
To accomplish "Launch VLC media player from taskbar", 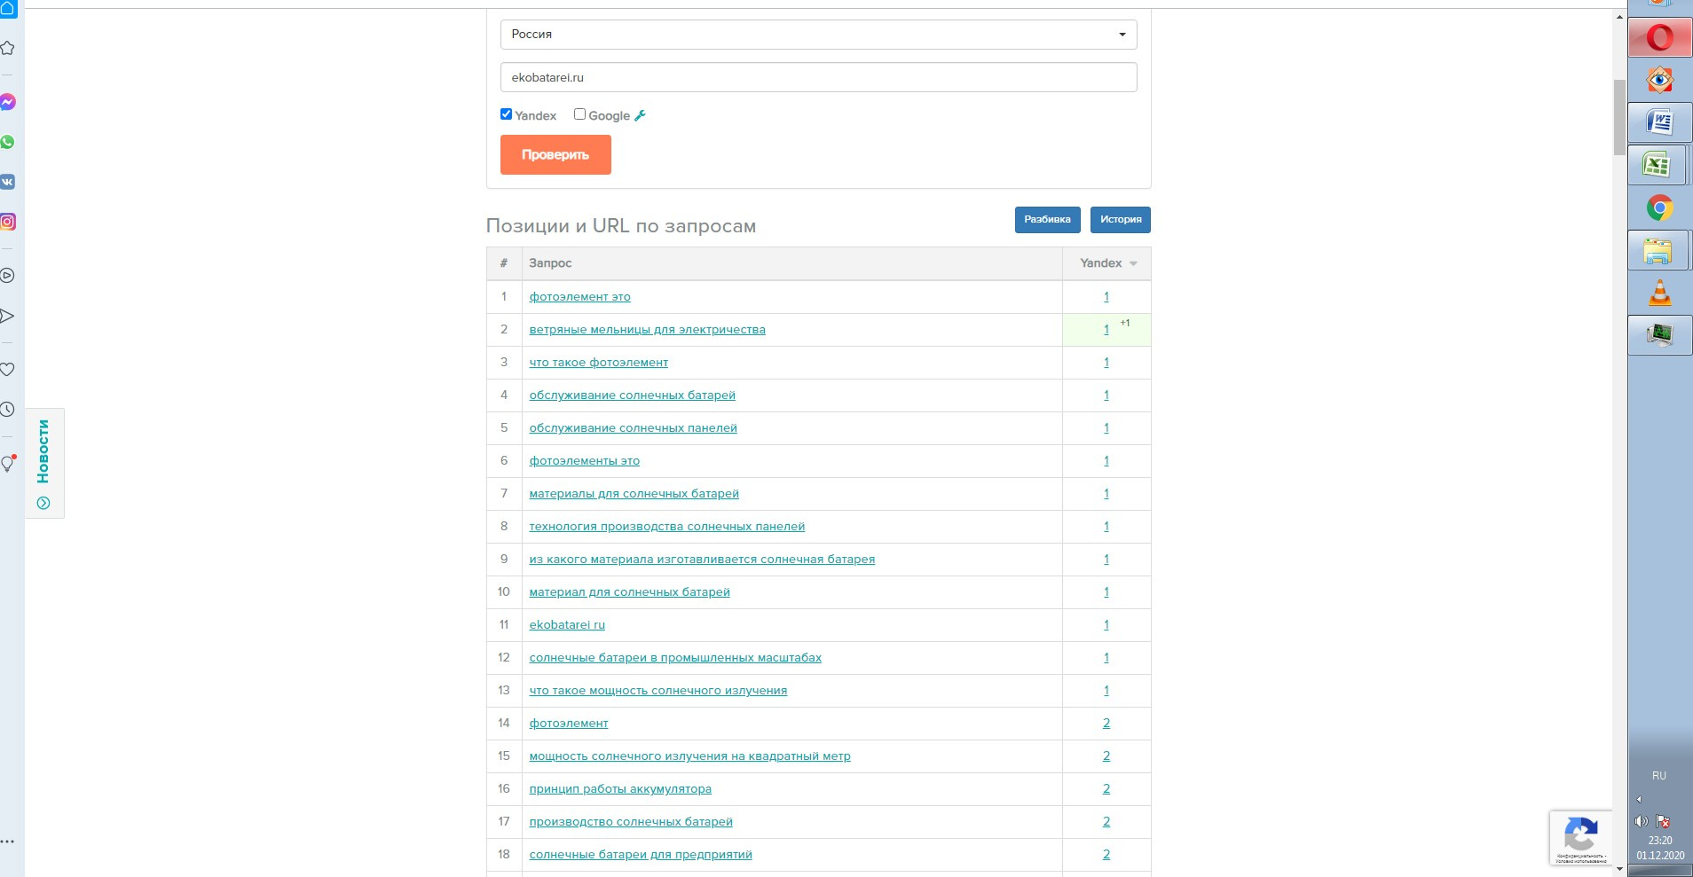I will 1659,293.
